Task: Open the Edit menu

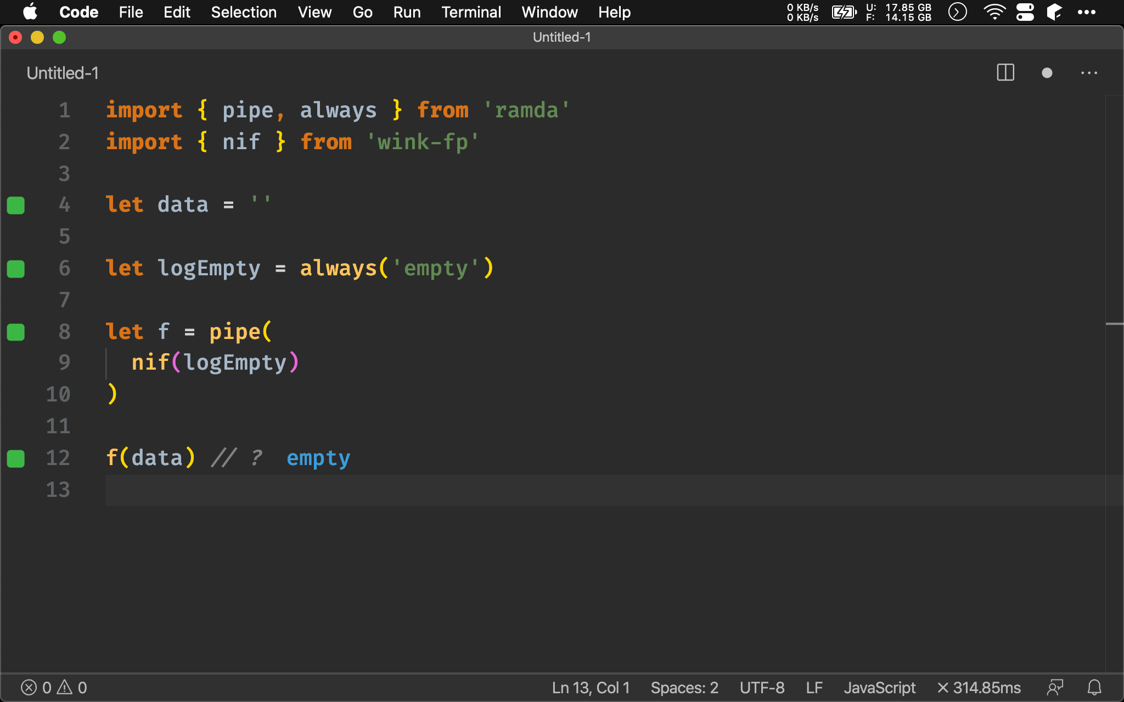Action: tap(177, 12)
